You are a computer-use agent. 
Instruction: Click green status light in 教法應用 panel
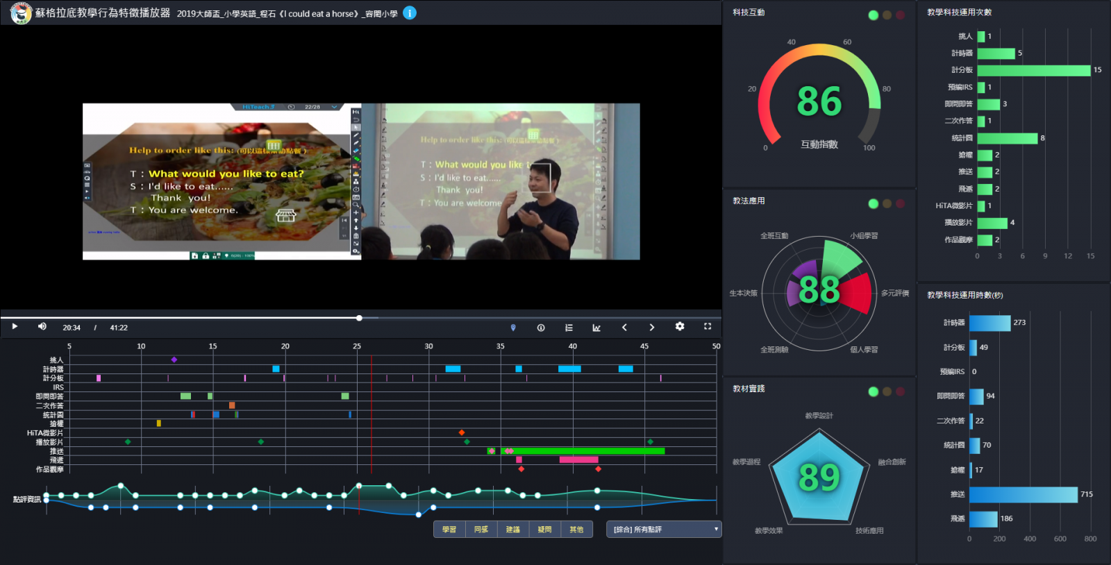coord(874,203)
